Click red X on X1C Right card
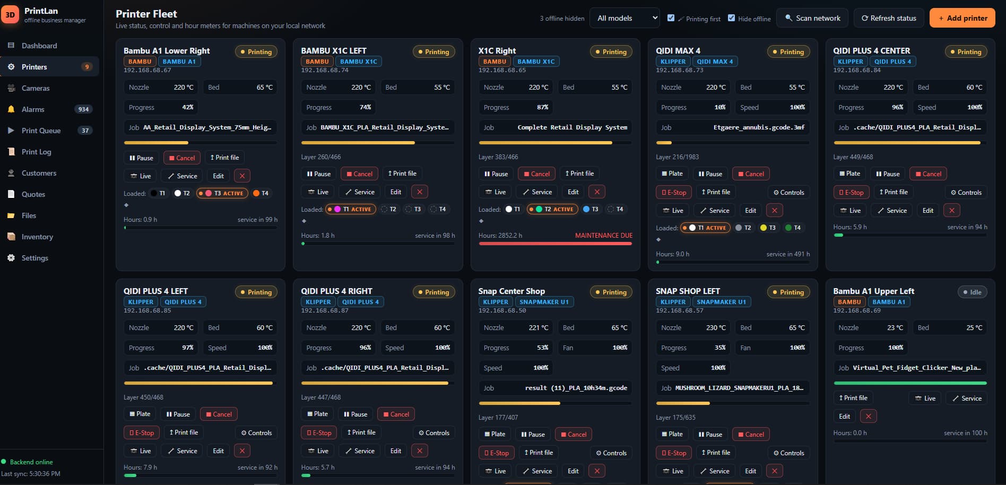This screenshot has height=485, width=1006. click(x=597, y=192)
